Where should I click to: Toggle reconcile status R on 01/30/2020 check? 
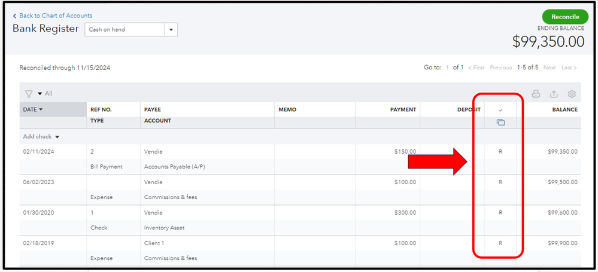click(x=500, y=213)
